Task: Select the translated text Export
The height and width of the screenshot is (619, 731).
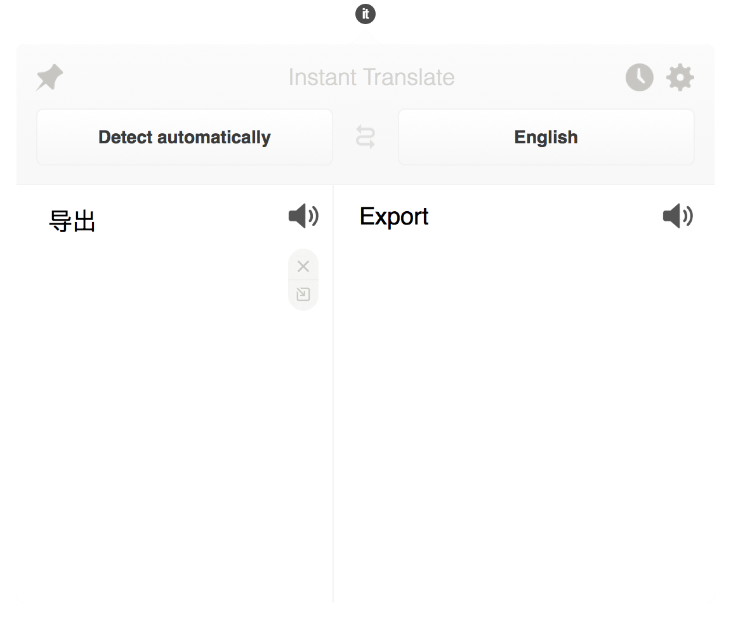Action: coord(394,217)
